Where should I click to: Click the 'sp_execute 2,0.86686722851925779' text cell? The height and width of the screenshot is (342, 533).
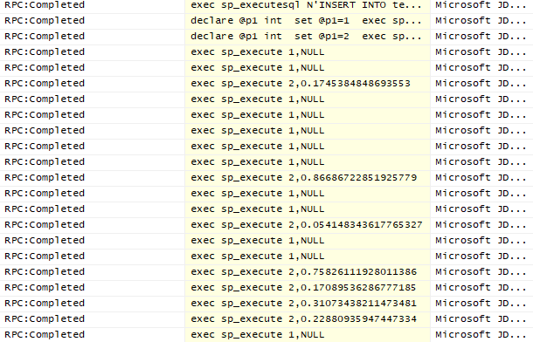point(308,178)
